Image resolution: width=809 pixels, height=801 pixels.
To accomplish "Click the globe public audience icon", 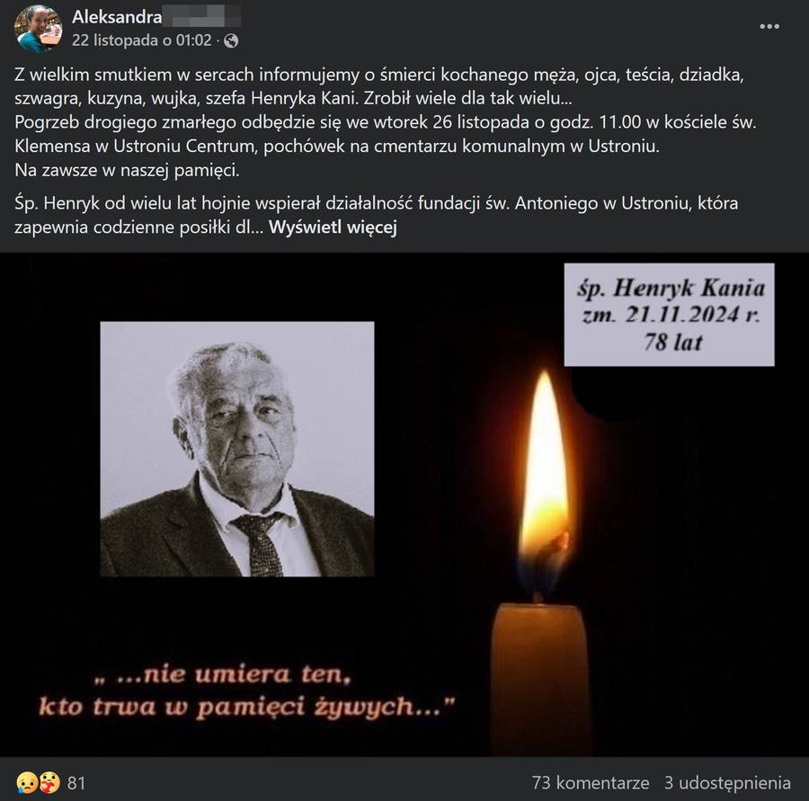I will (231, 40).
